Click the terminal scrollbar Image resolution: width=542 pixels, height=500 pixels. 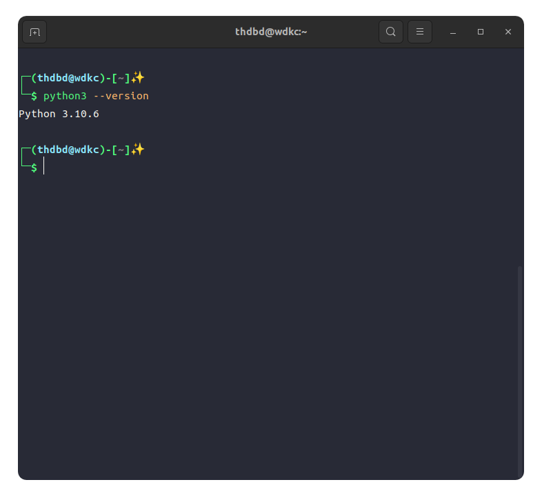(x=519, y=372)
